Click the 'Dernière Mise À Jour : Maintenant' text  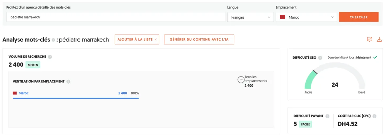tap(349, 58)
